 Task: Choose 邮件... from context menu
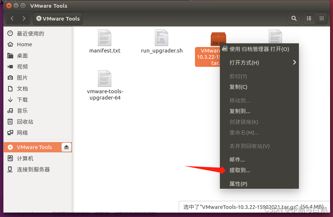(x=259, y=159)
